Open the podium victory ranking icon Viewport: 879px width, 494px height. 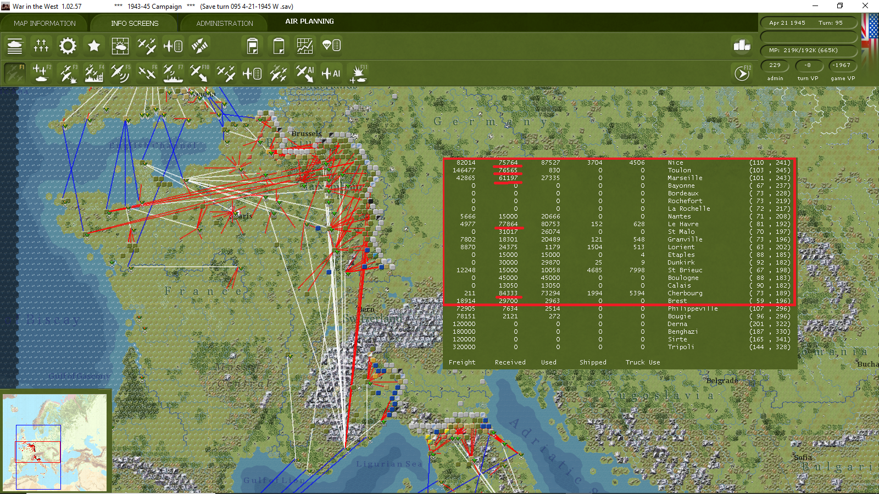(x=742, y=46)
